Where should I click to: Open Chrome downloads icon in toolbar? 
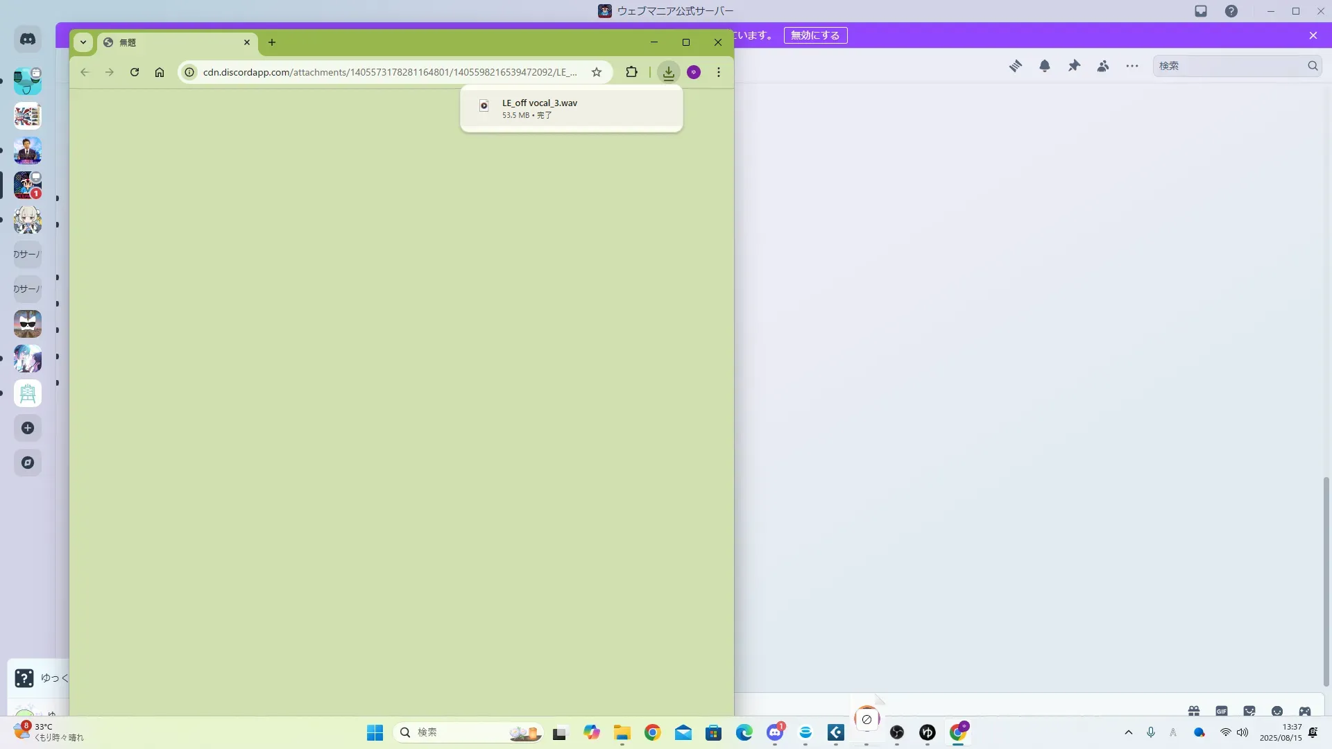[x=668, y=72]
